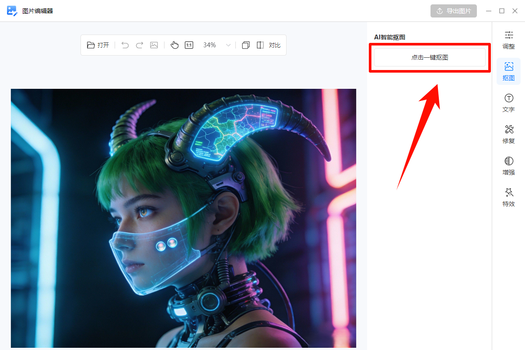
Task: Redo the last edit
Action: pos(139,45)
